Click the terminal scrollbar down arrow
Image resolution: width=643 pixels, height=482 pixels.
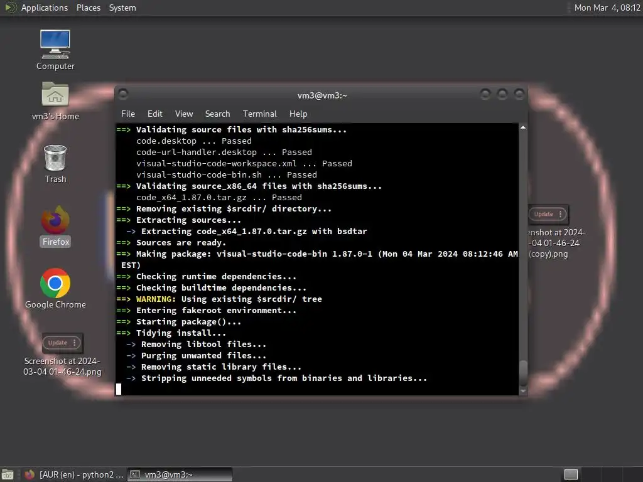(x=523, y=392)
